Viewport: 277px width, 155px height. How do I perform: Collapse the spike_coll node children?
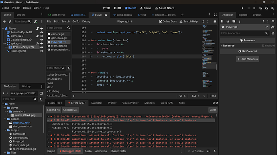point(5,43)
